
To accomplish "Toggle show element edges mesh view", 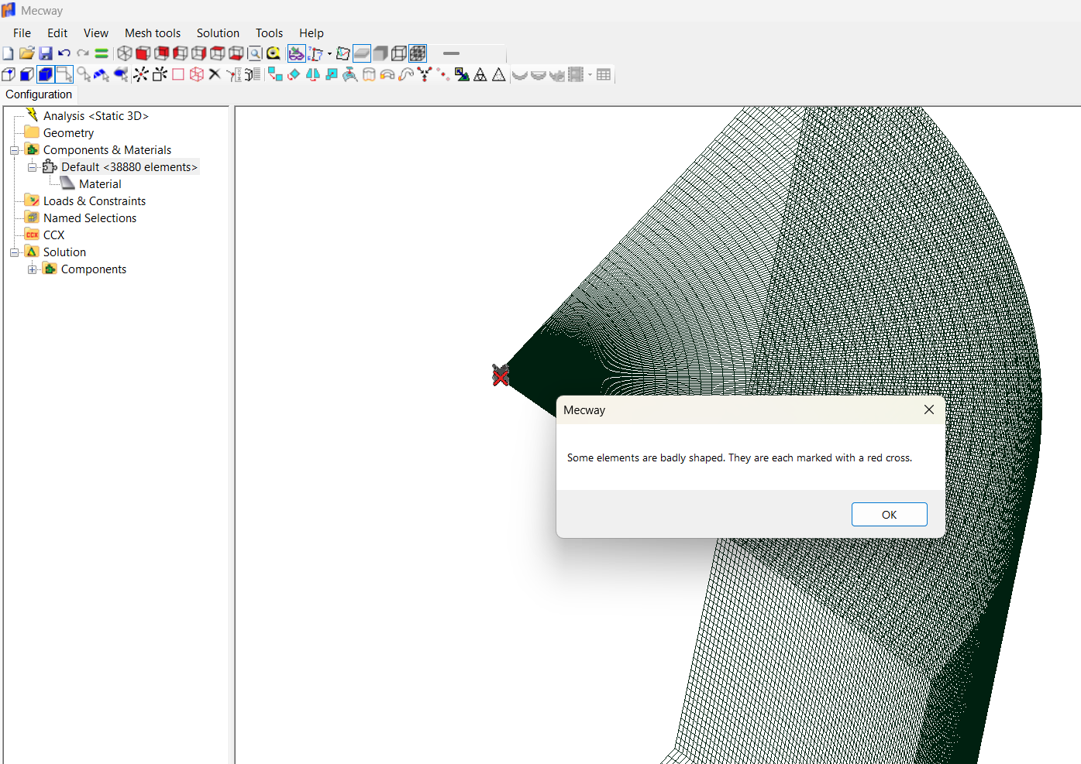I will (x=418, y=53).
